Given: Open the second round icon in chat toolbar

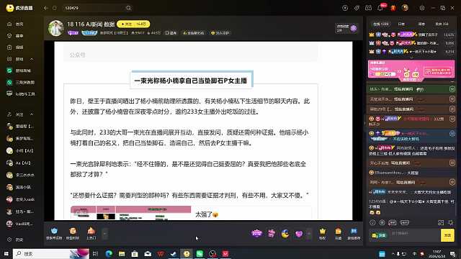Looking at the screenshot, I should point(382,222).
